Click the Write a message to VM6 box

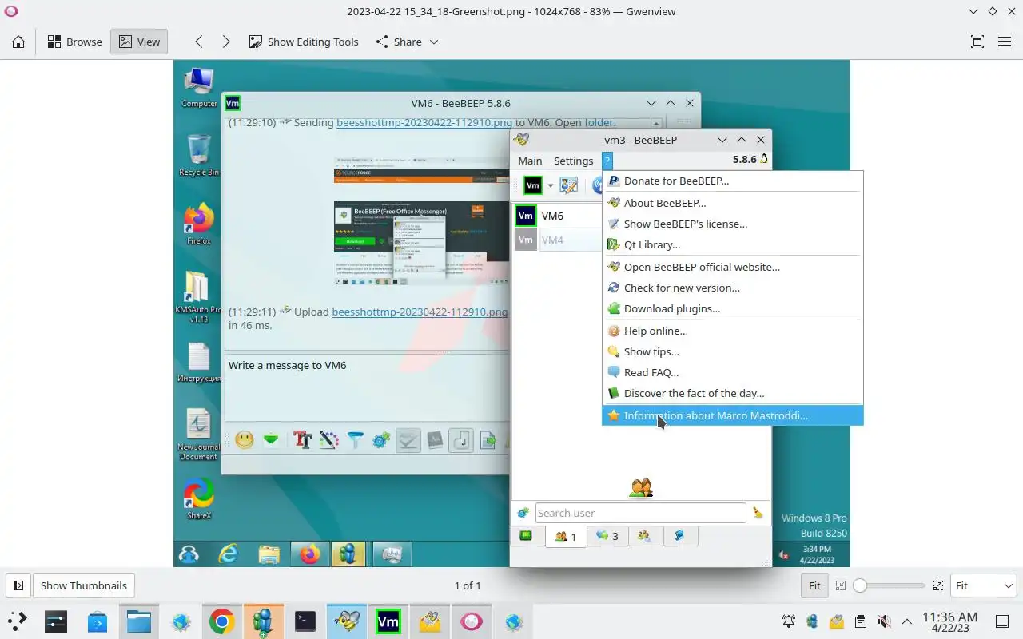tap(367, 387)
